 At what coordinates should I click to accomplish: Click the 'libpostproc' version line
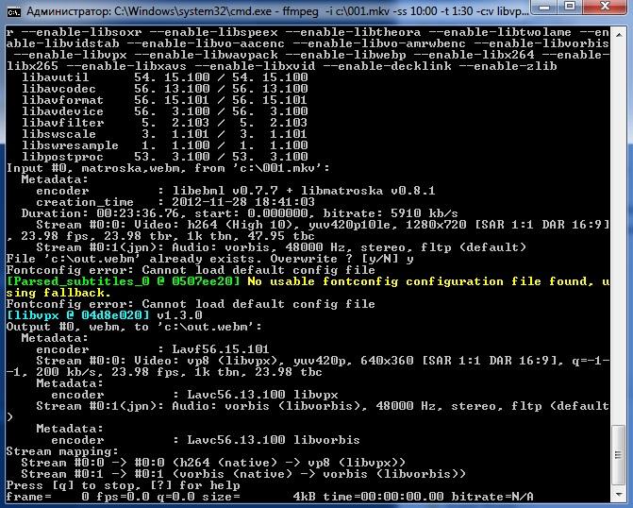tap(165, 157)
